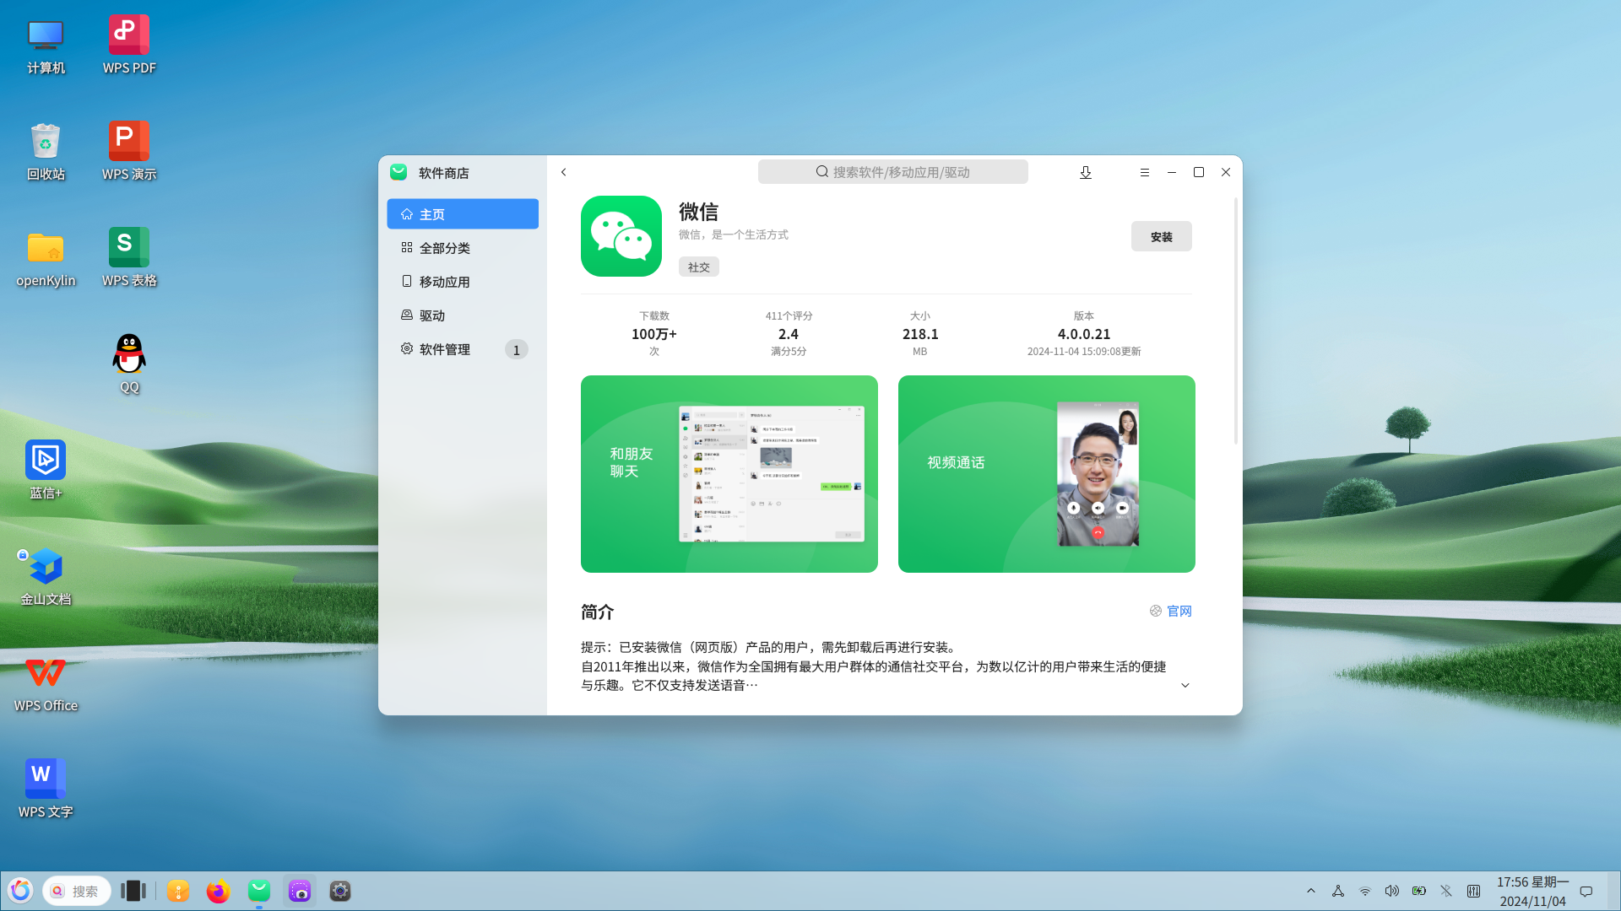
Task: Click the 社交 category tag
Action: coord(699,267)
